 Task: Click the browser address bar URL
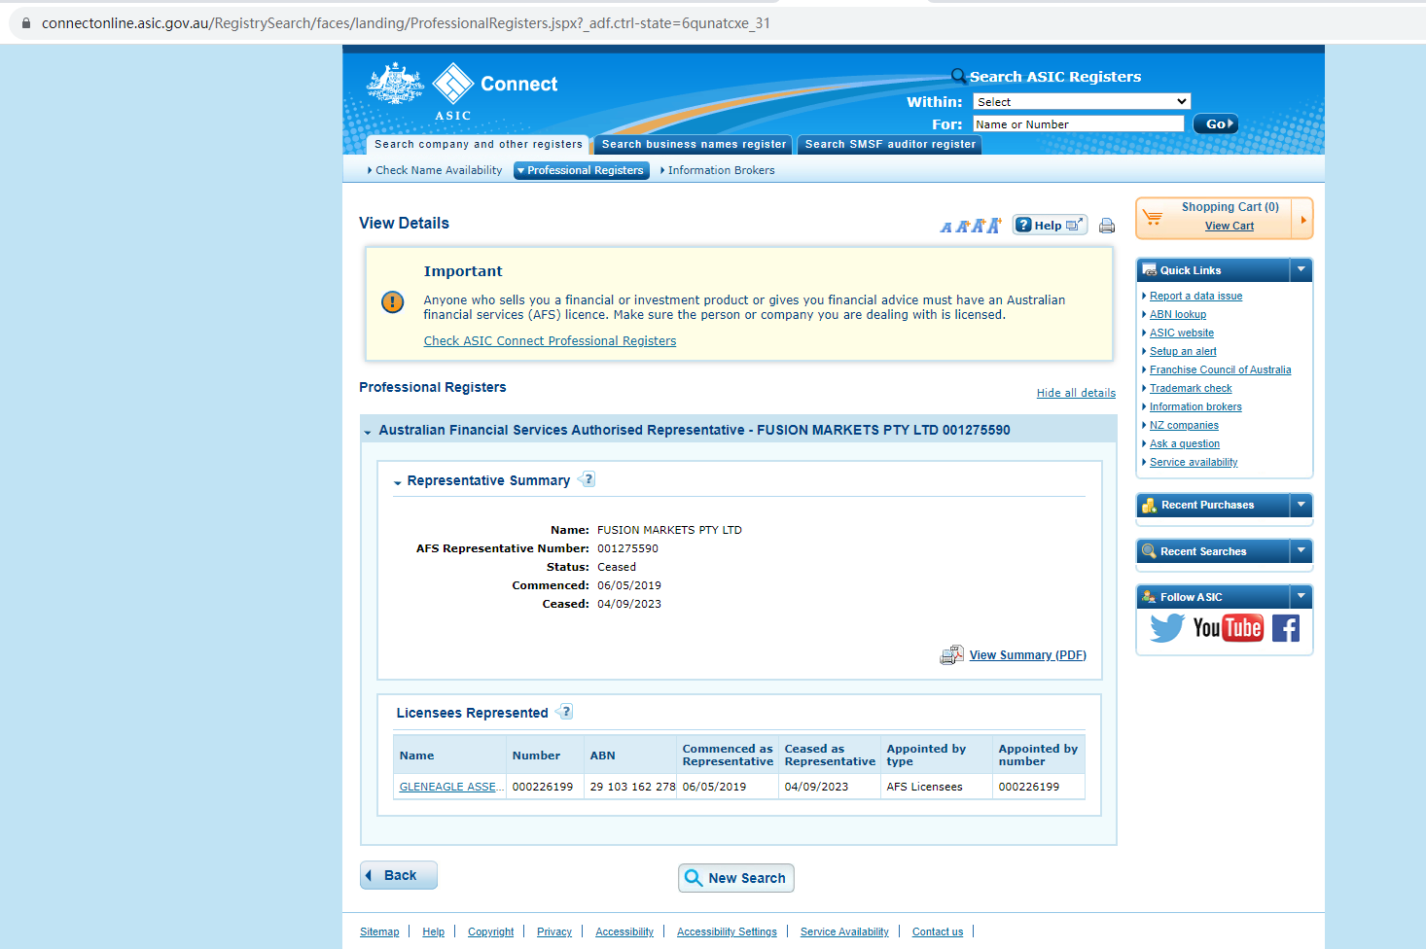[x=406, y=23]
